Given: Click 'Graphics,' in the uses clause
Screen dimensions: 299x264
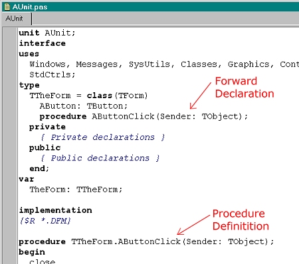Looking at the screenshot, I should pyautogui.click(x=250, y=64).
